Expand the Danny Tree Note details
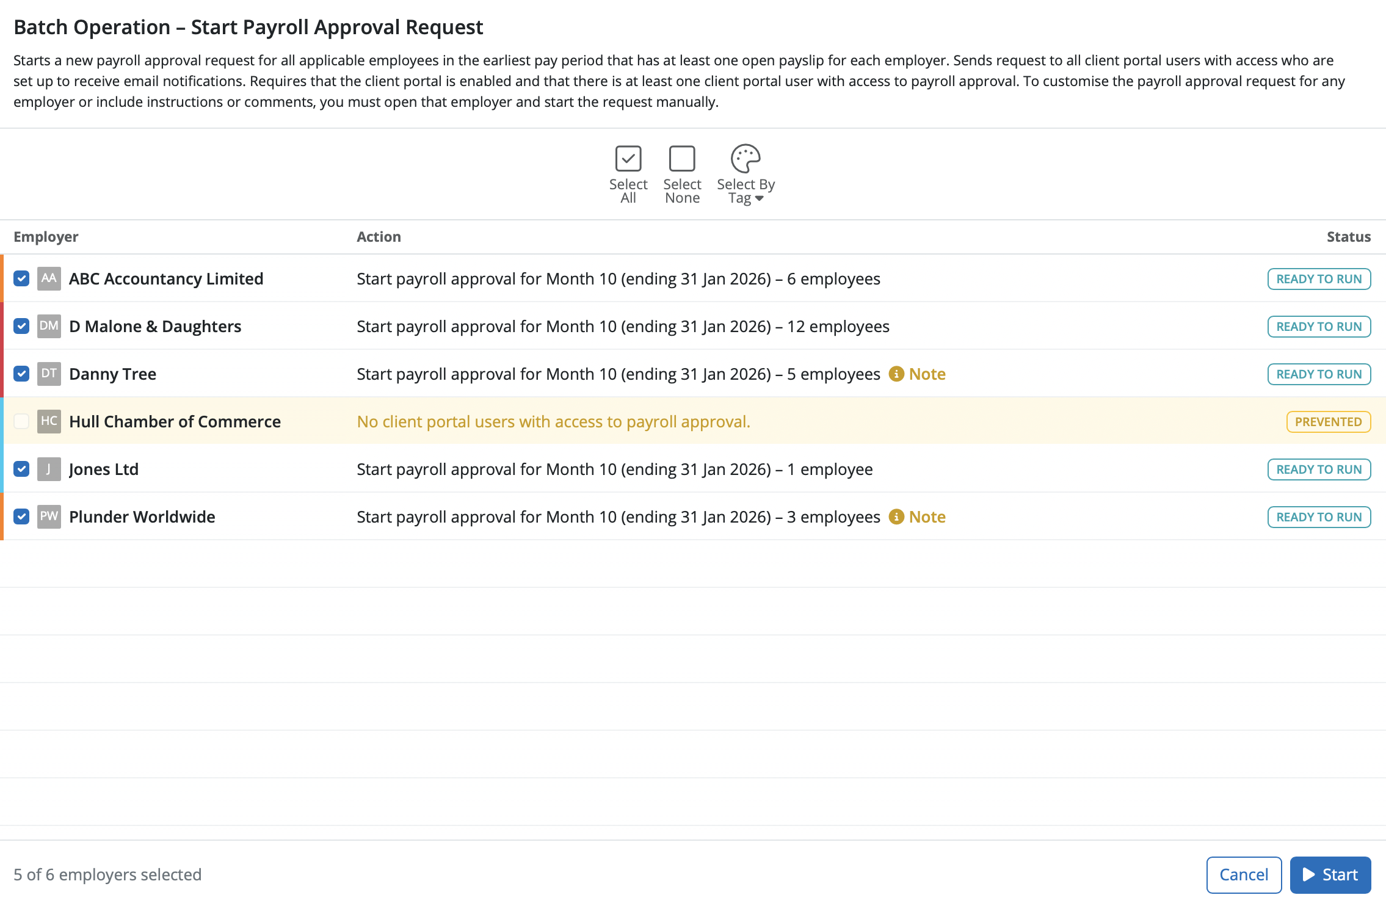Image resolution: width=1386 pixels, height=906 pixels. point(926,374)
